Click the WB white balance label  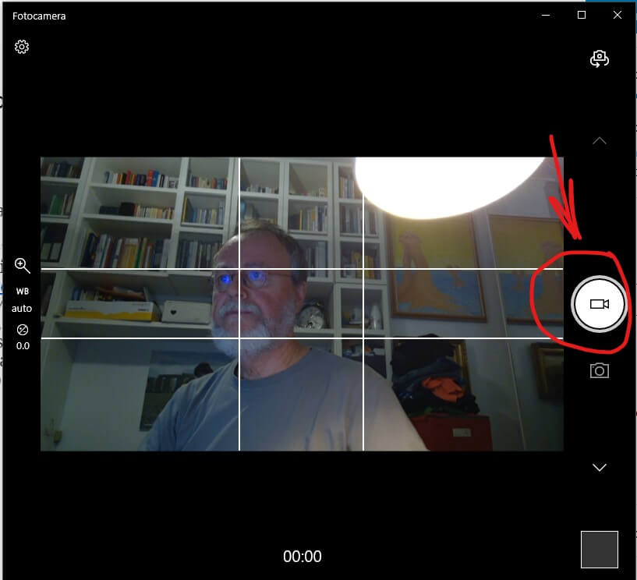pyautogui.click(x=22, y=292)
